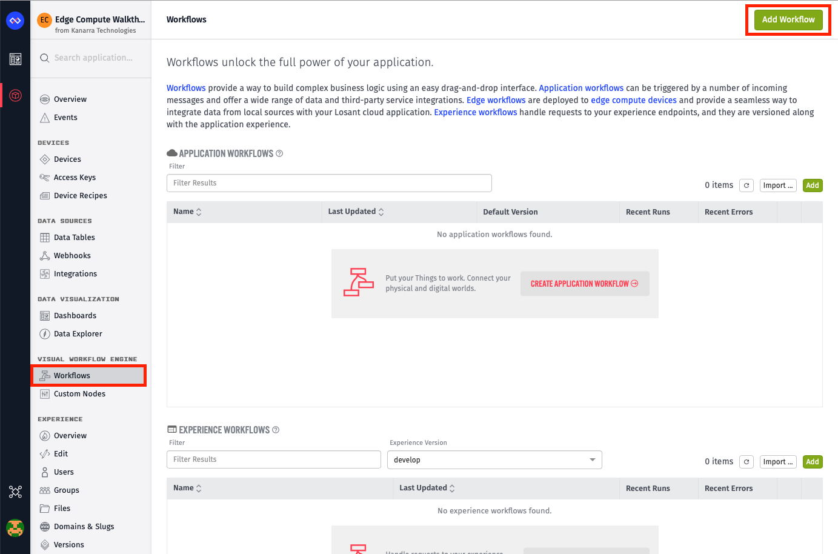
Task: Open the organization network icon in left rail
Action: 15,492
